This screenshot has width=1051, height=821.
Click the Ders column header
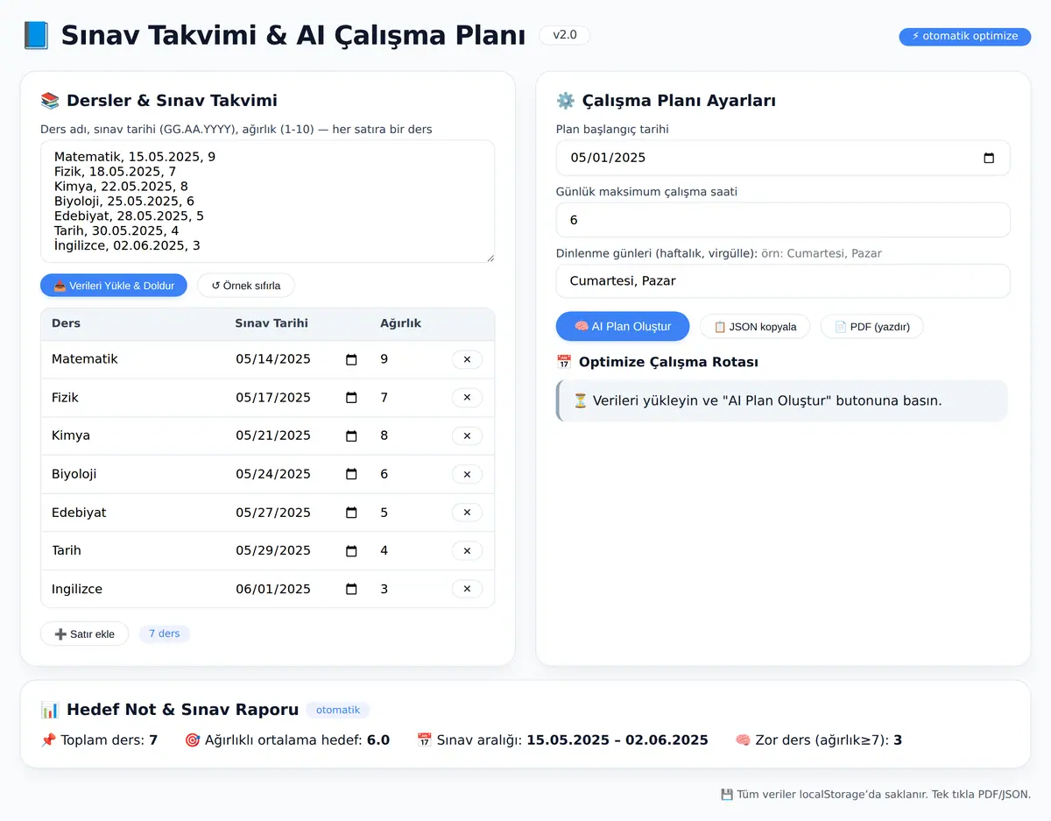point(66,323)
